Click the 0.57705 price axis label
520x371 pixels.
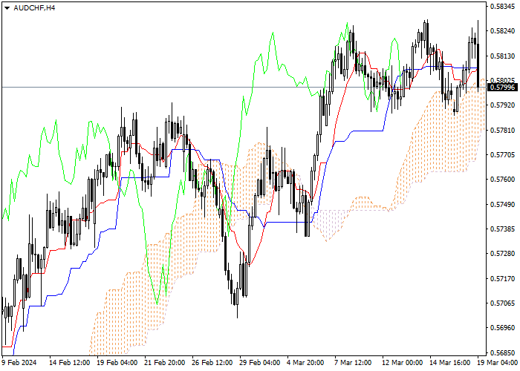(503, 154)
